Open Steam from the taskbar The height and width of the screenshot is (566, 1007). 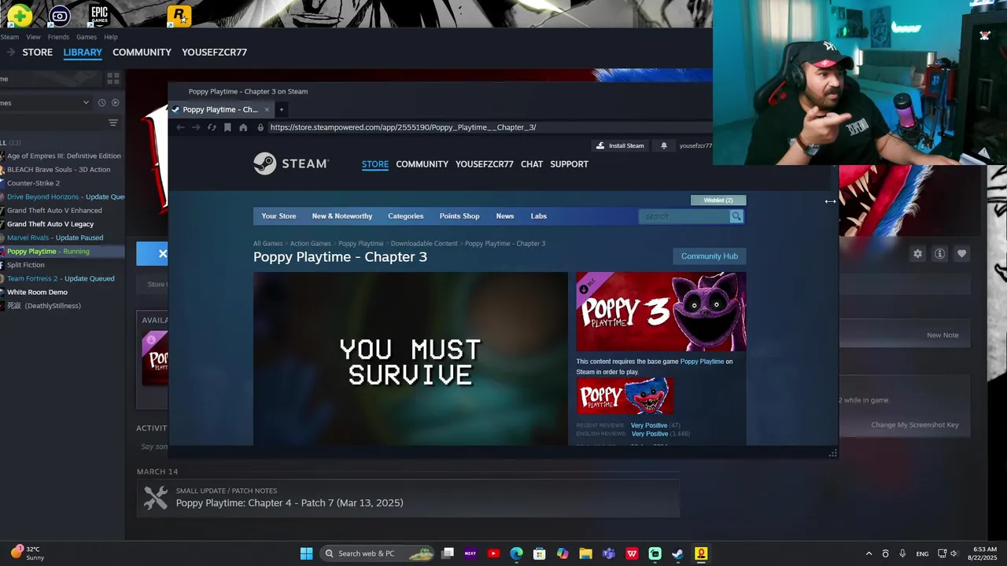(677, 553)
